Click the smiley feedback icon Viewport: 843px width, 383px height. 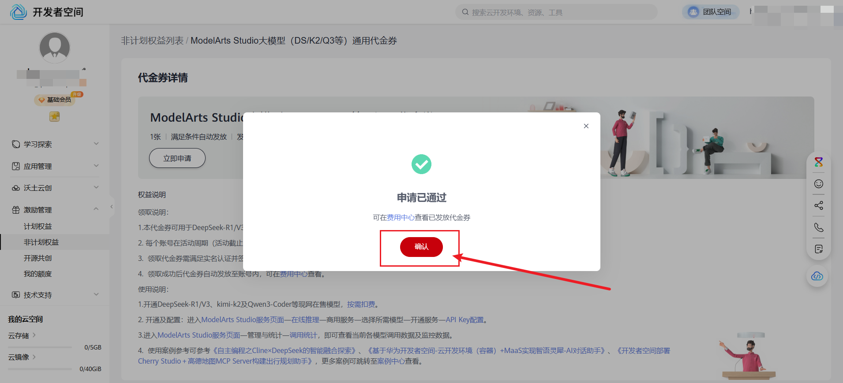[x=819, y=184]
